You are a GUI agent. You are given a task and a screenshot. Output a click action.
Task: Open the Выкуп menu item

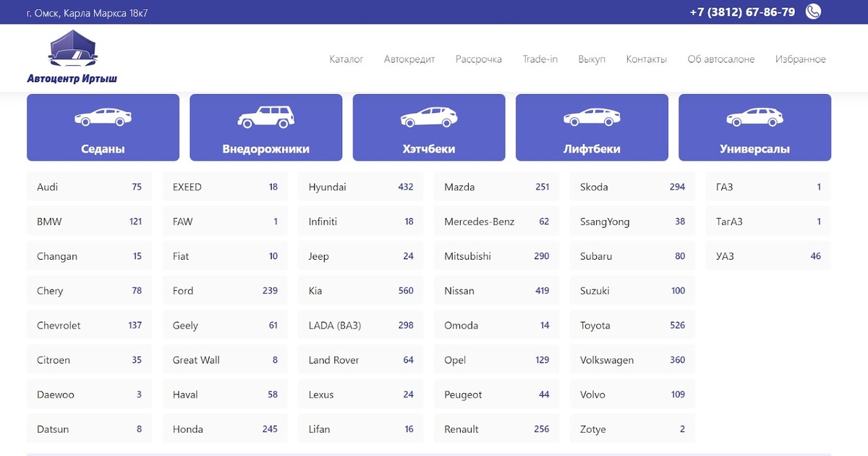pyautogui.click(x=592, y=59)
